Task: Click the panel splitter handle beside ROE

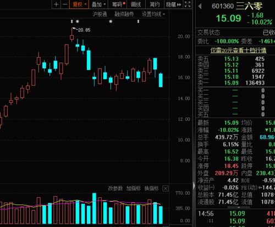Action: click(x=194, y=186)
